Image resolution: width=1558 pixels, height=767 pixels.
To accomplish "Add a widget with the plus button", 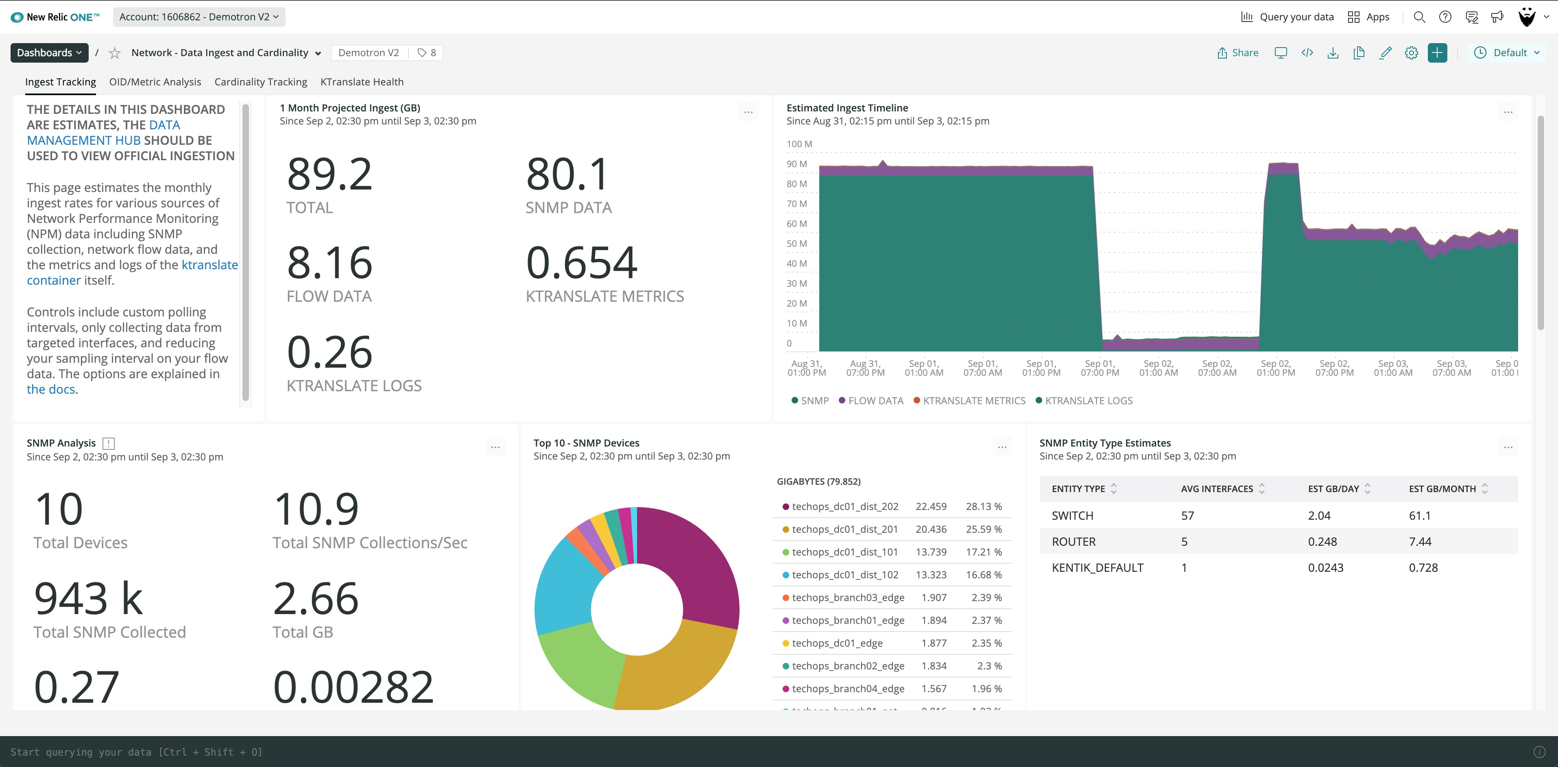I will tap(1437, 52).
